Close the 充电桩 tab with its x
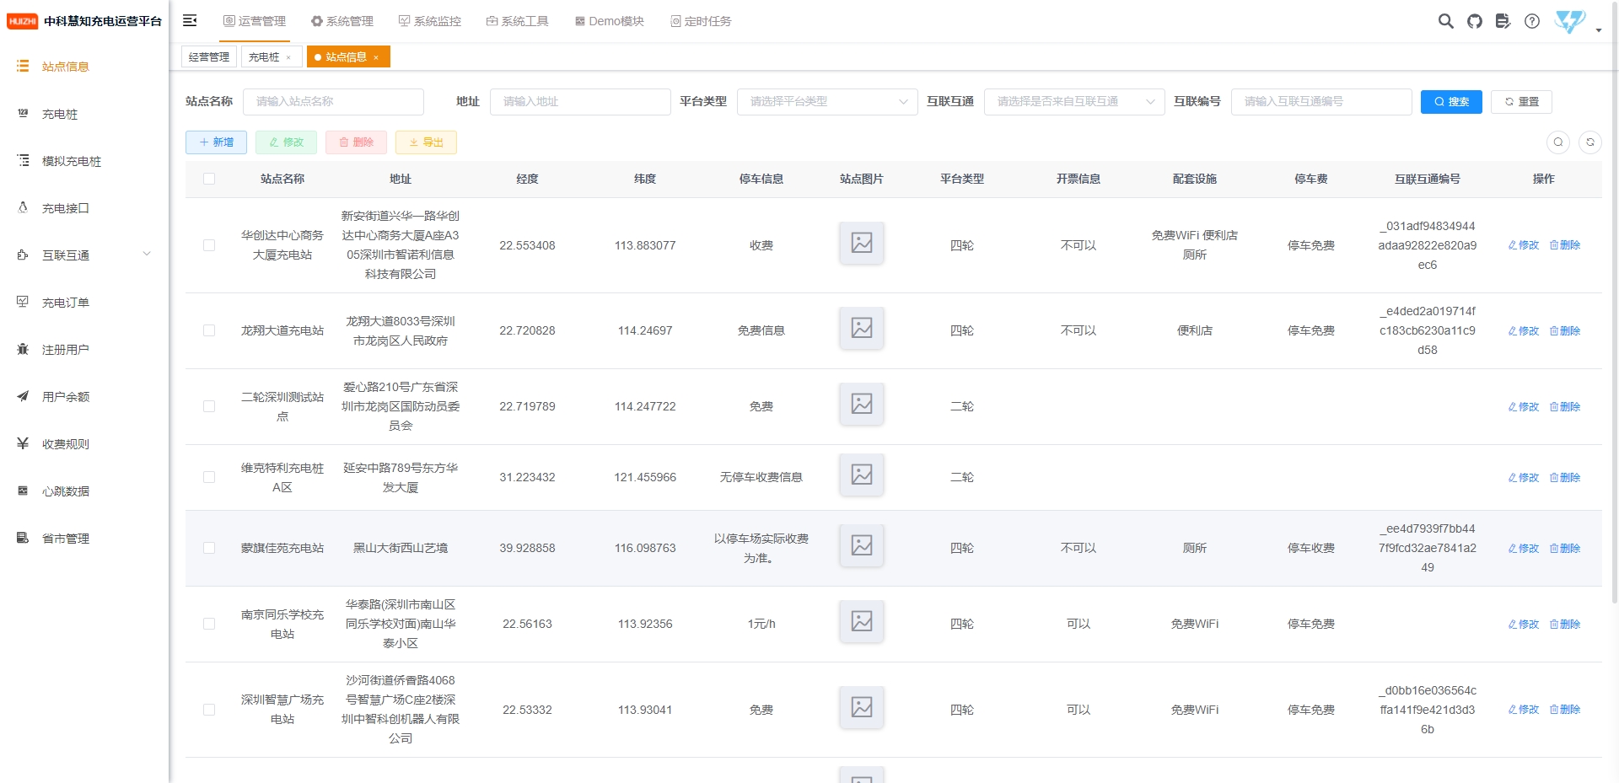 point(288,57)
